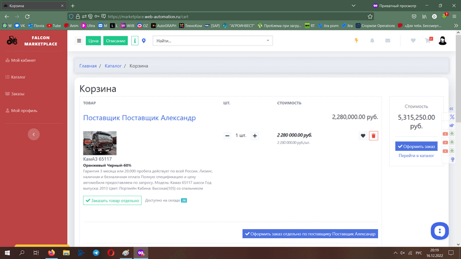Open Заказы in the sidebar
Screen dimensions: 461x259
coord(15,94)
